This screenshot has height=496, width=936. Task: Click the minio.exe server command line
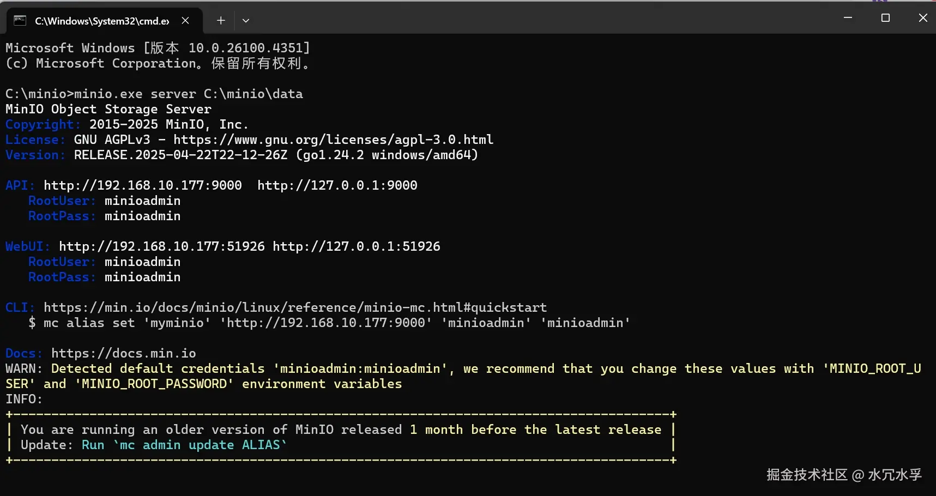[188, 94]
